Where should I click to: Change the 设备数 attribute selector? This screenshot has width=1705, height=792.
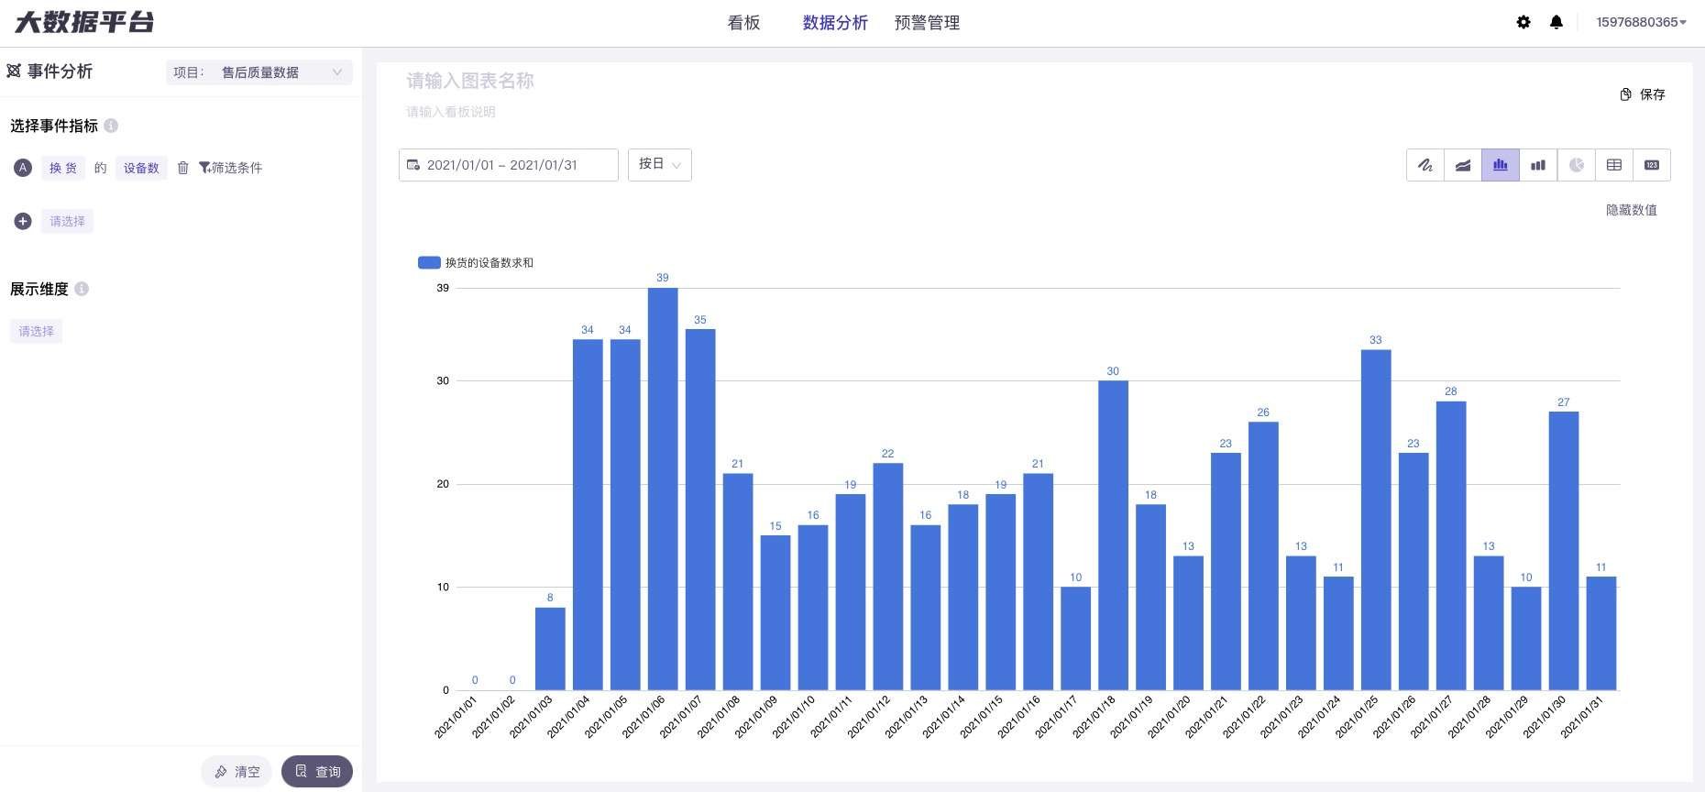141,168
